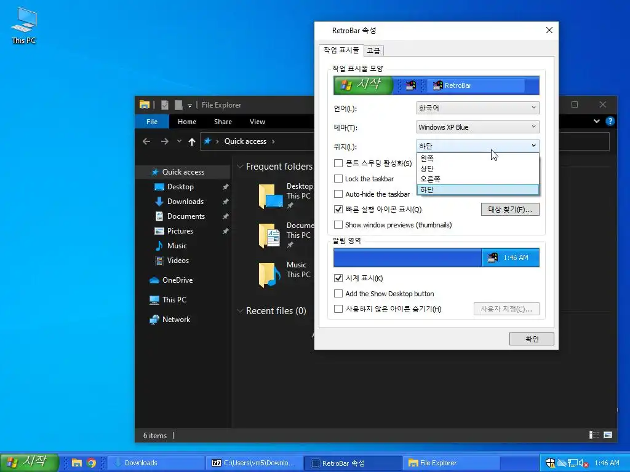Select Music in navigation pane
The height and width of the screenshot is (472, 630).
click(177, 246)
